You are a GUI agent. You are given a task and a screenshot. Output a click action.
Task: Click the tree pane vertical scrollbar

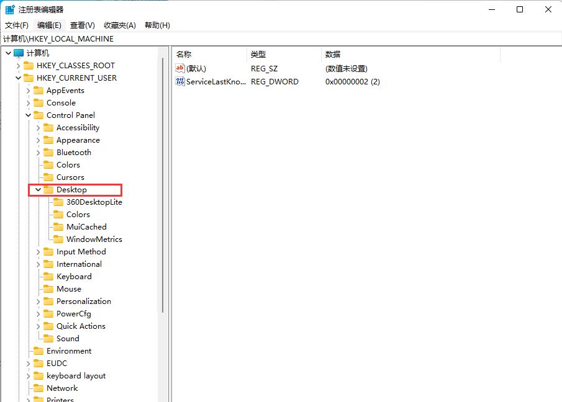coord(163,186)
